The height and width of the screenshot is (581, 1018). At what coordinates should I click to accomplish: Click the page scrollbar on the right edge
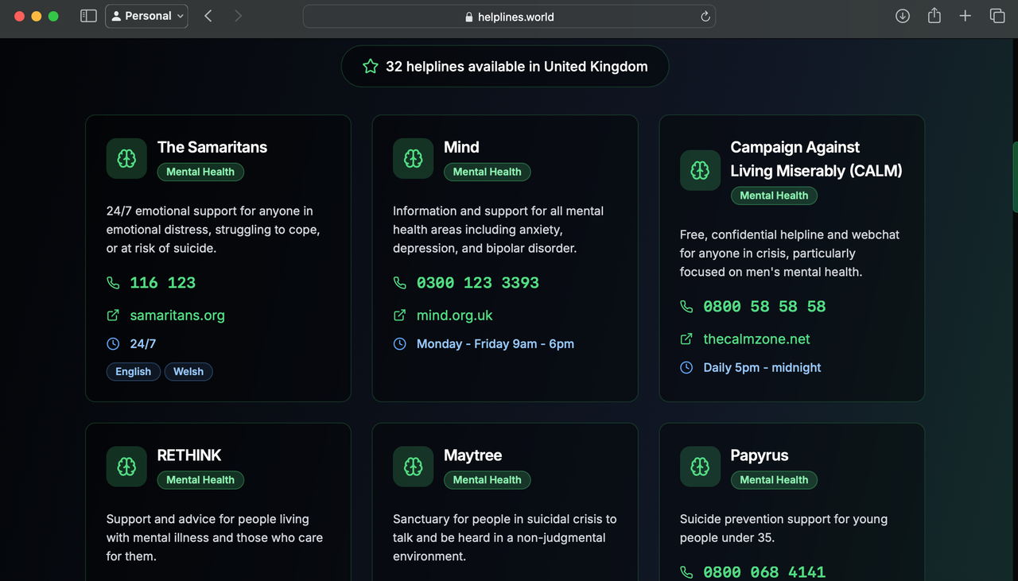click(1015, 176)
